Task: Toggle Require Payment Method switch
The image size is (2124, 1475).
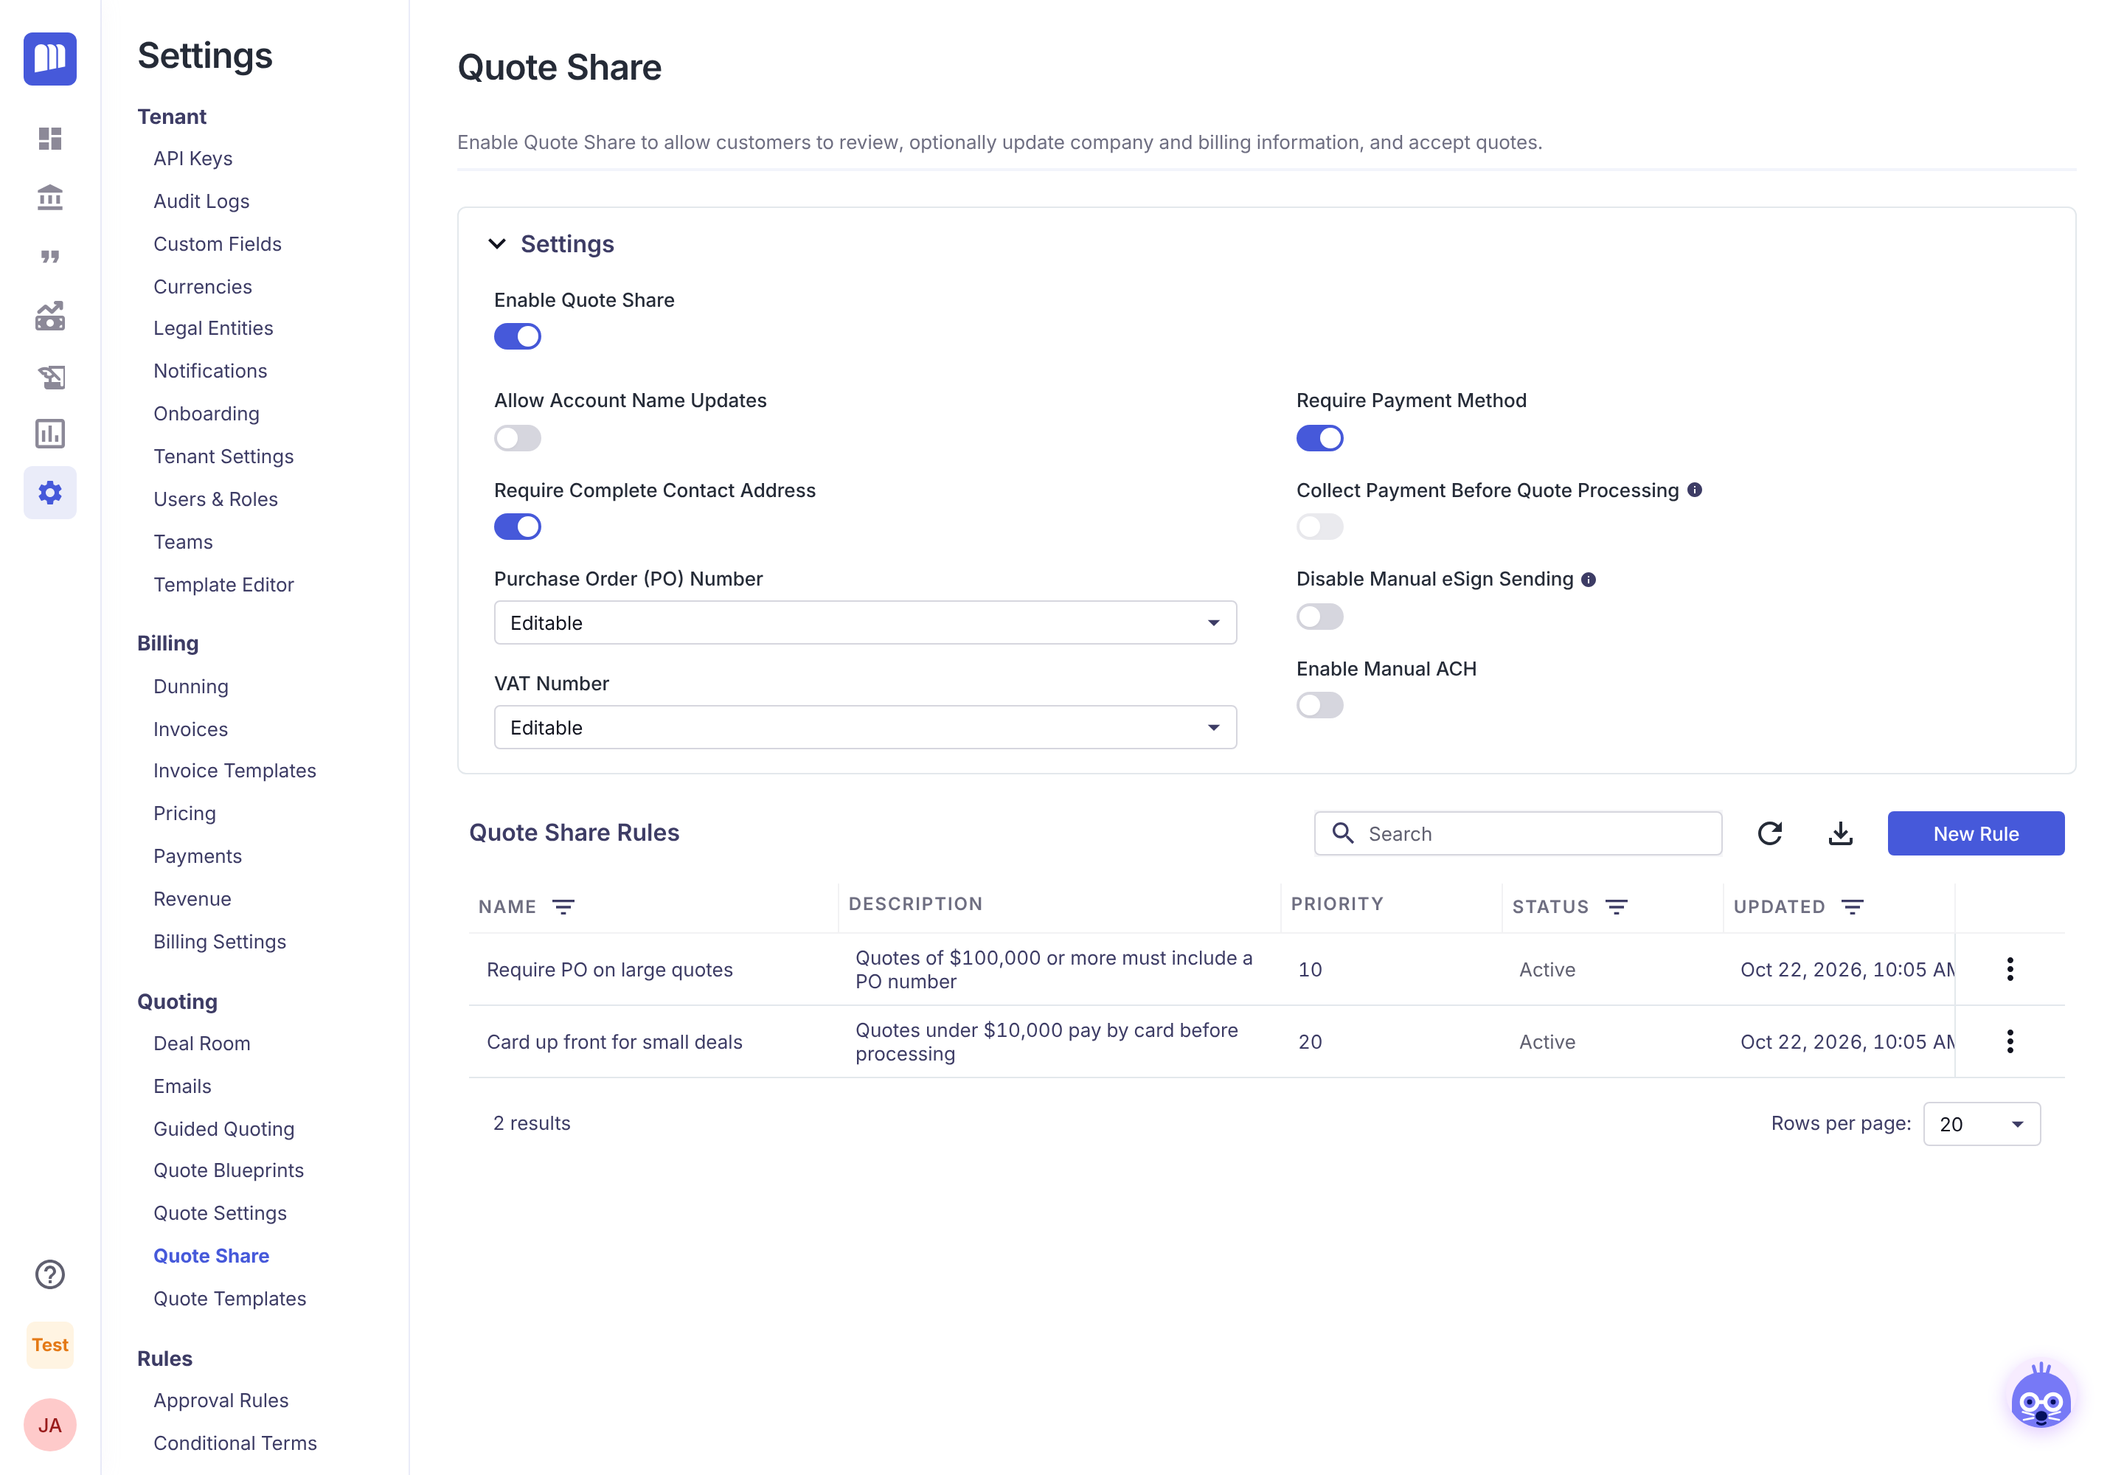Action: (x=1320, y=438)
